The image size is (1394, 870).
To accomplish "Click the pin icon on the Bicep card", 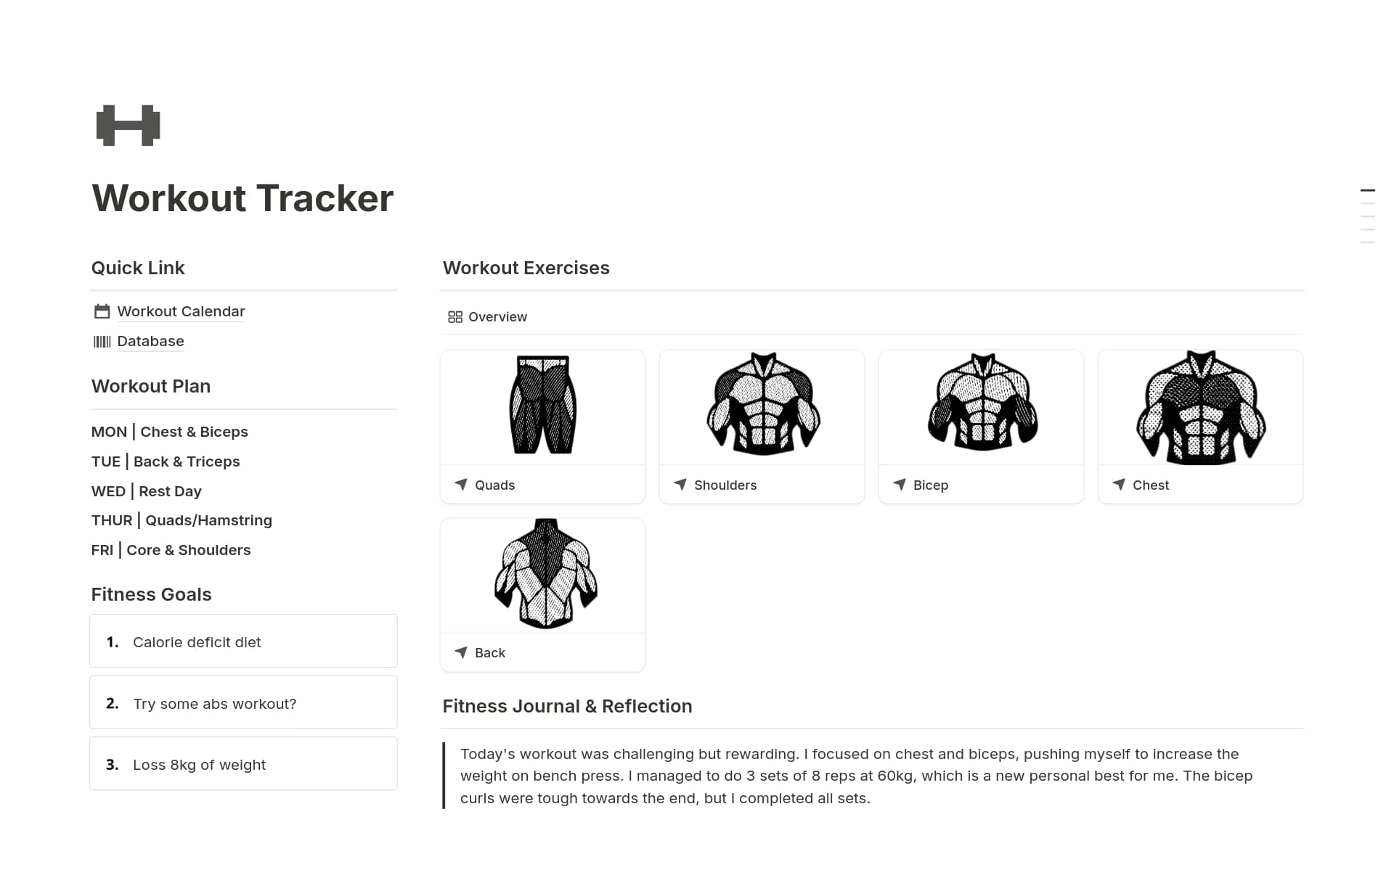I will pyautogui.click(x=900, y=485).
